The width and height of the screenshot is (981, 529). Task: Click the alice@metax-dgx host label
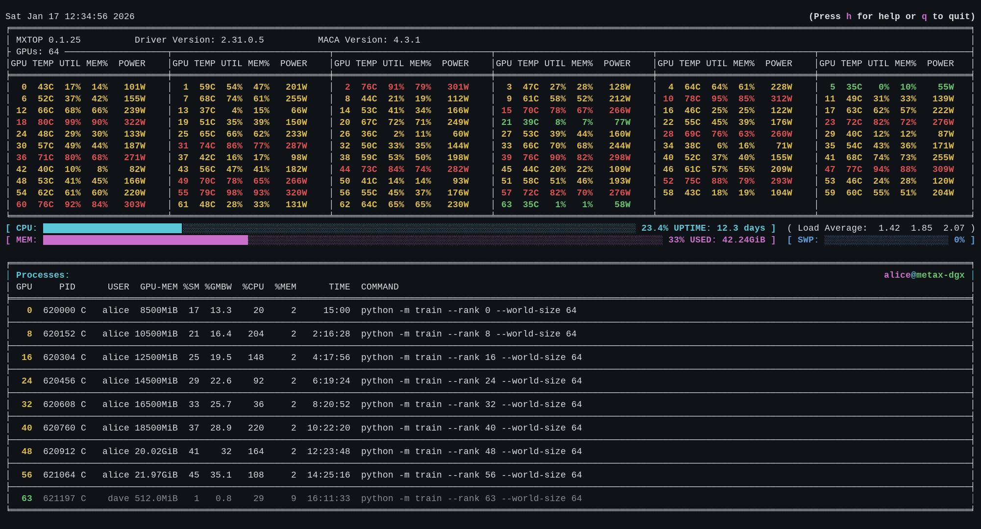pos(924,275)
